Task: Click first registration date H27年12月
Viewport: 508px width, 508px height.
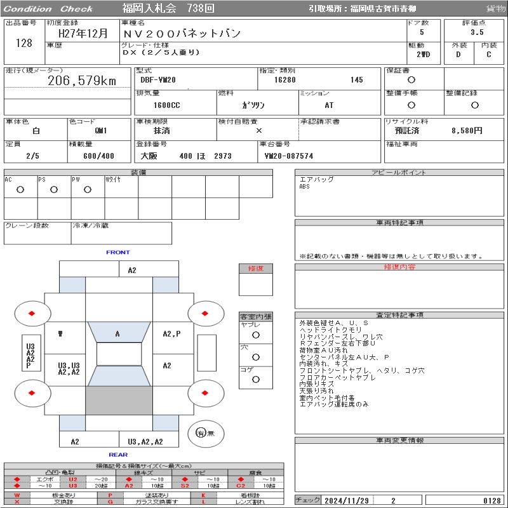Action: pyautogui.click(x=83, y=34)
